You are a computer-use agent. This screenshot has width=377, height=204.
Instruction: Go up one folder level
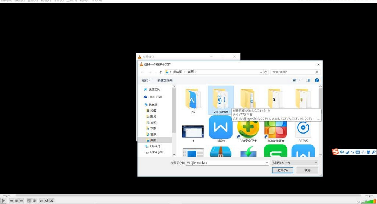coord(160,72)
